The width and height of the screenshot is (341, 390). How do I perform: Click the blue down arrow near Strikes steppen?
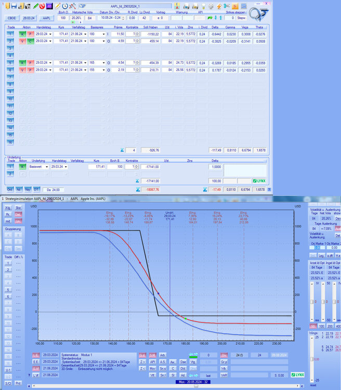coord(216,18)
